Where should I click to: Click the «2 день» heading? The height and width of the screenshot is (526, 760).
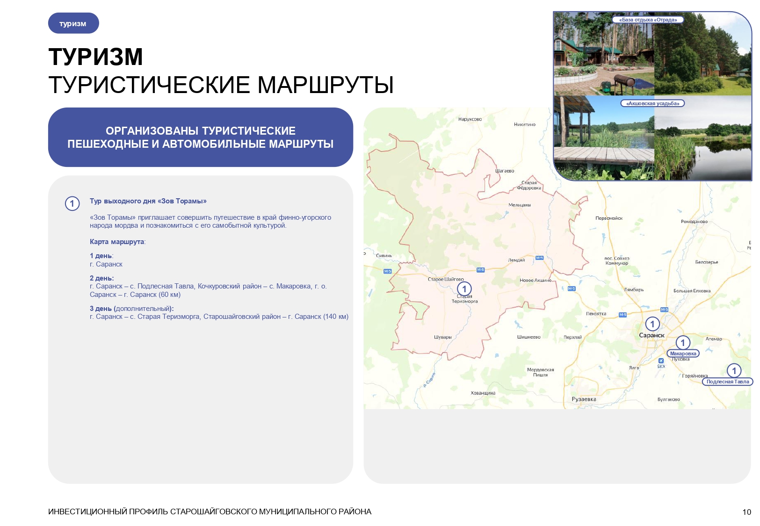click(101, 278)
